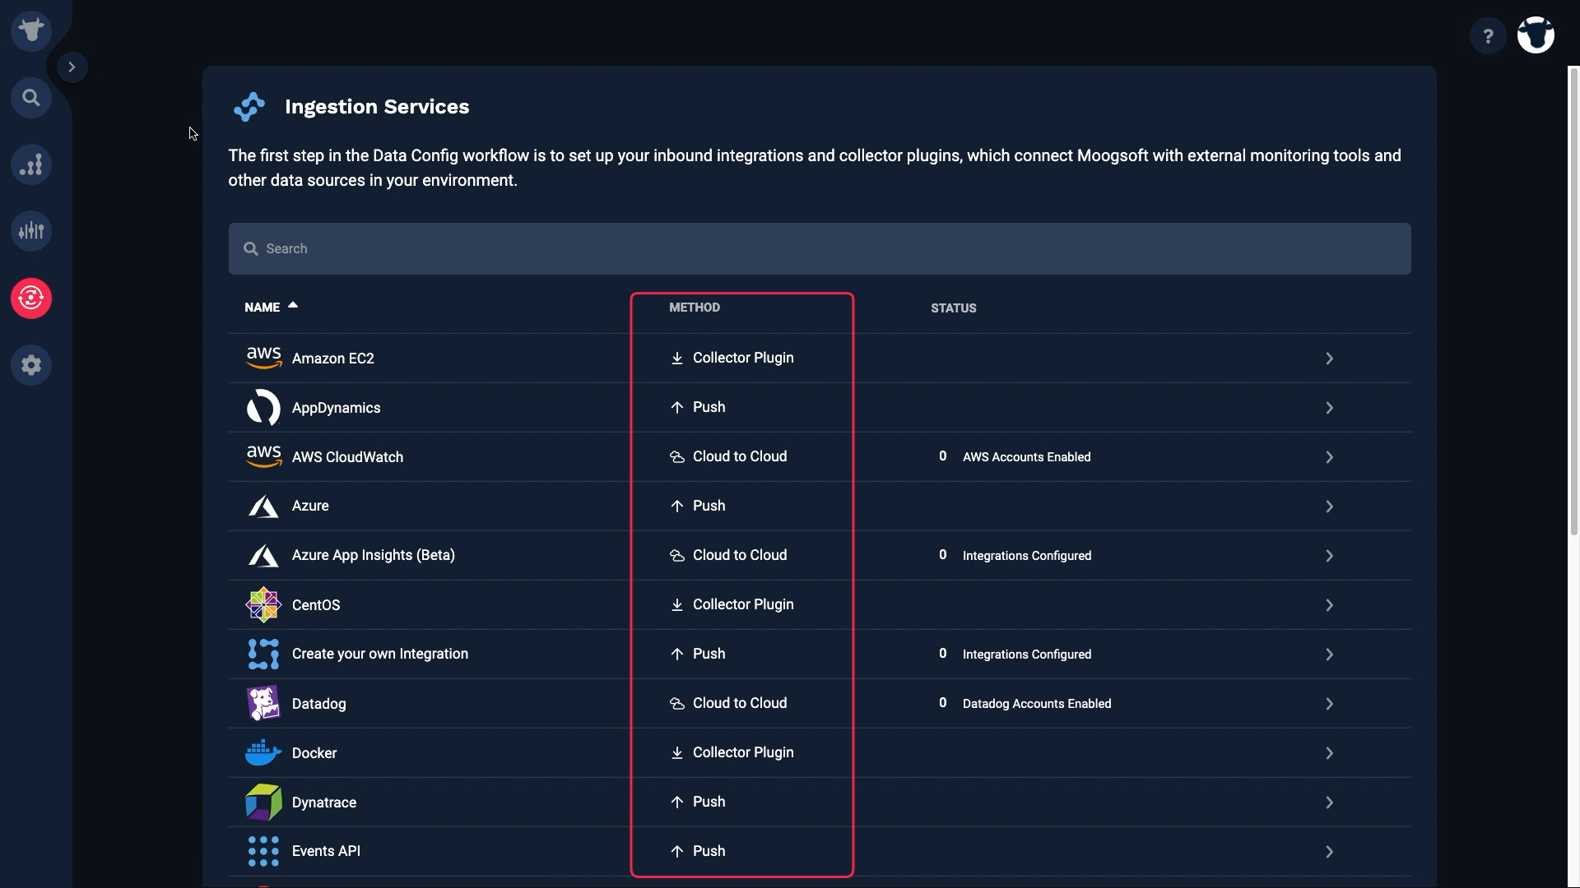Image resolution: width=1580 pixels, height=888 pixels.
Task: Open Azure row chevron
Action: click(x=1329, y=506)
